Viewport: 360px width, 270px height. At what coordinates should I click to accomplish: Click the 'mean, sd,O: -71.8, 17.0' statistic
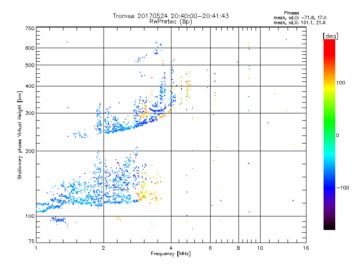click(300, 18)
